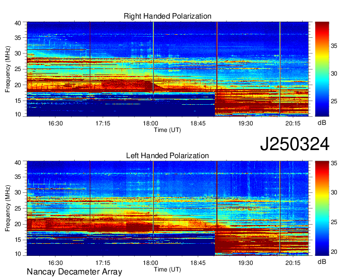Viewport: 343px width, 278px height.
Task: Click the Left Handed Polarization spectrogram
Action: [x=167, y=208]
